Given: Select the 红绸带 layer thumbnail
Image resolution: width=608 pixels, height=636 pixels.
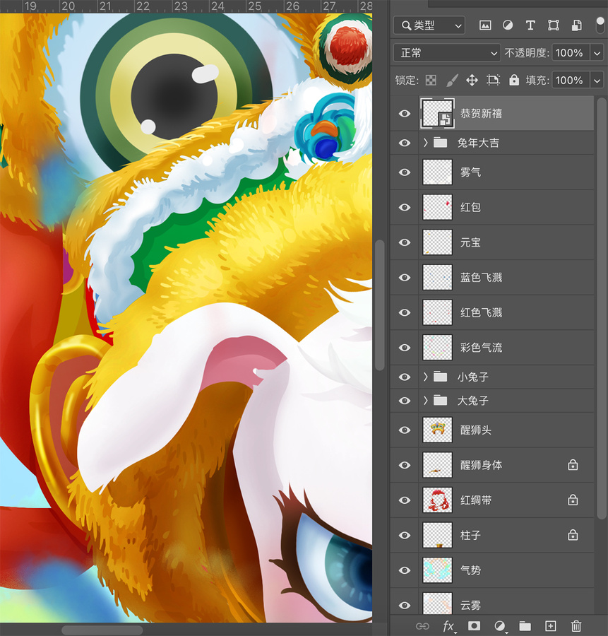Looking at the screenshot, I should point(437,500).
